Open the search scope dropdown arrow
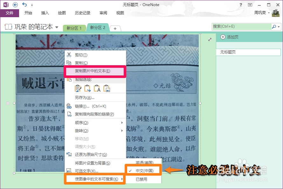Screen dimensions: 283x189 click(279, 27)
